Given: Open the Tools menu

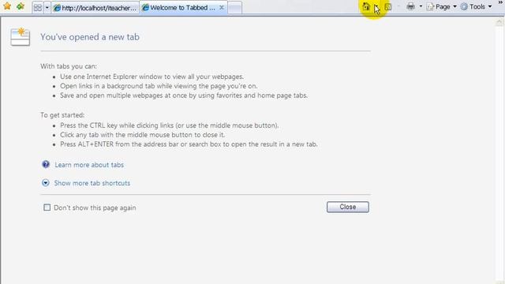Looking at the screenshot, I should pos(477,6).
